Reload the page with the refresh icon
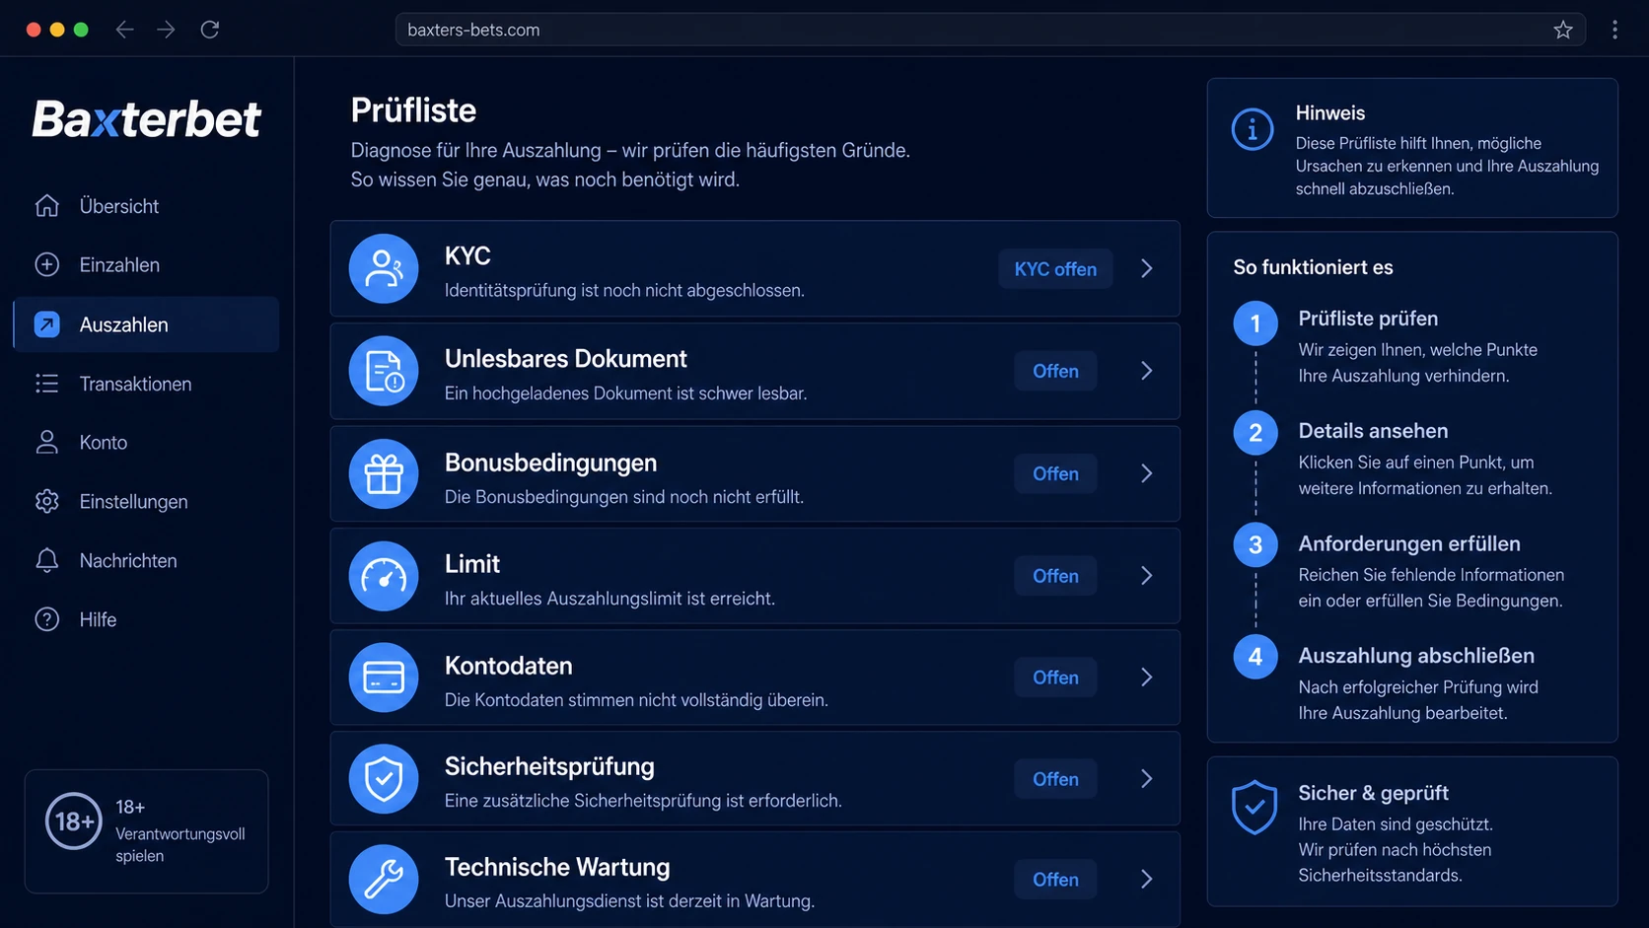 tap(210, 30)
